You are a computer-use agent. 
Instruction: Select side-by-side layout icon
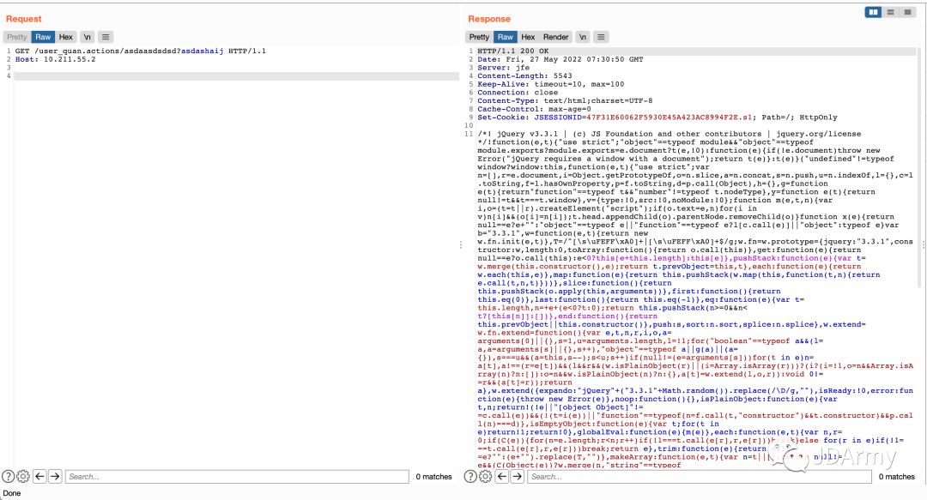pos(873,12)
